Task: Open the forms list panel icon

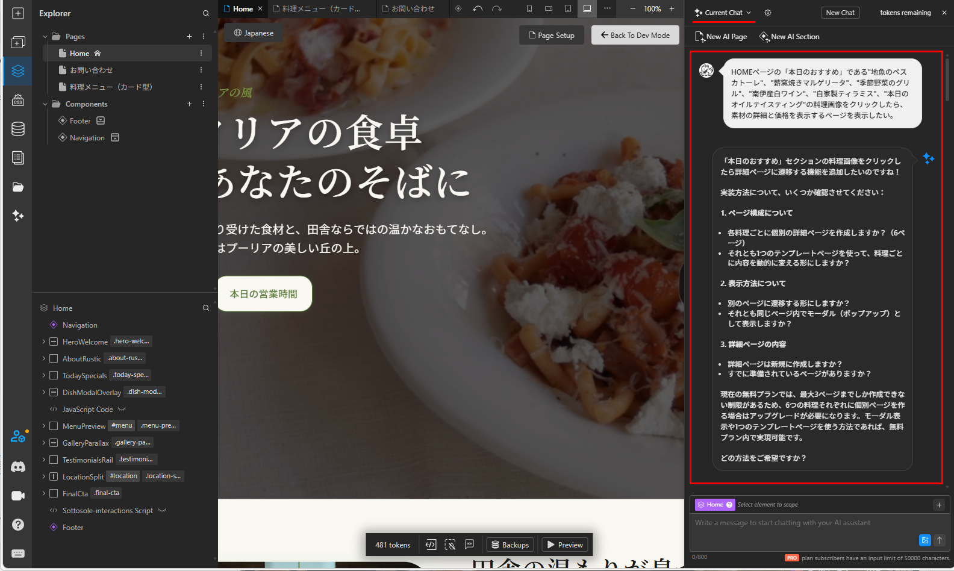Action: (18, 158)
